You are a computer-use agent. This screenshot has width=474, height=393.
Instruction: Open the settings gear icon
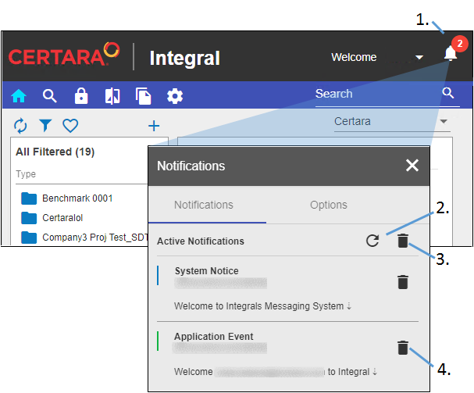(175, 96)
